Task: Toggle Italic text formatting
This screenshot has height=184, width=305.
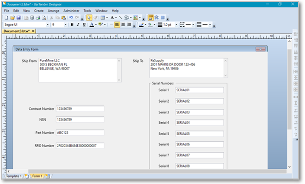Action: (x=78, y=24)
